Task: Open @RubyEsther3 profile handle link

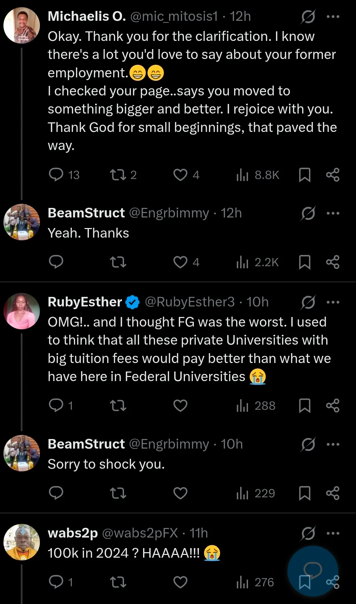Action: coord(190,302)
